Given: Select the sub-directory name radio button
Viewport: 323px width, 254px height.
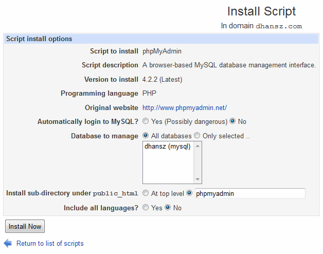Looking at the screenshot, I should coord(189,193).
